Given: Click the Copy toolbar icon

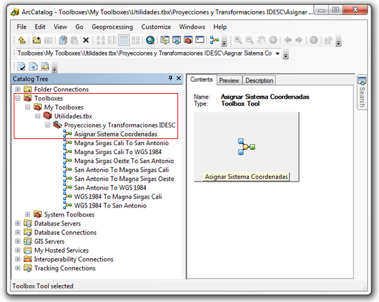Looking at the screenshot, I should pos(63,40).
